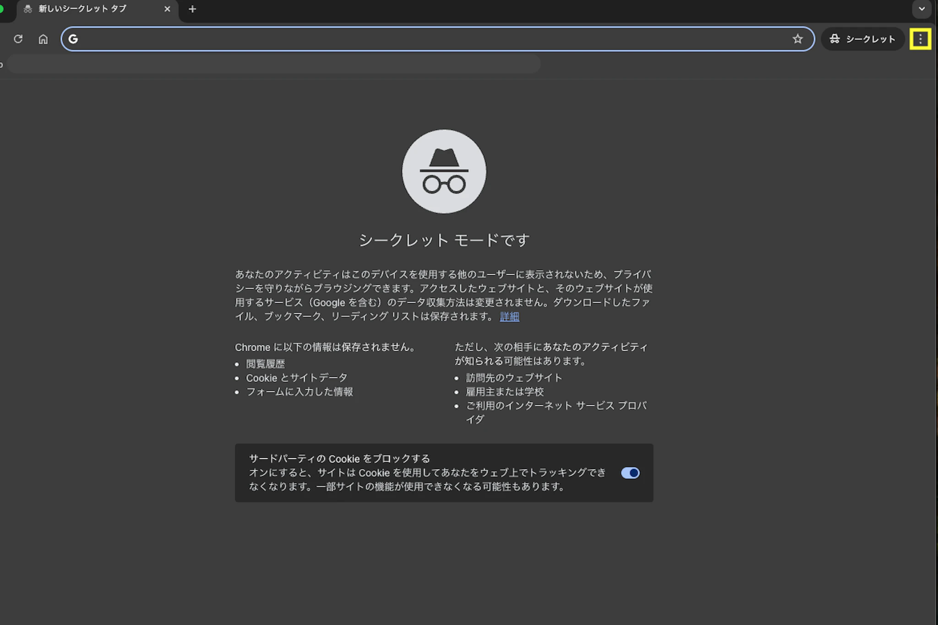The image size is (938, 625).
Task: Expand the tab search chevron at top right
Action: click(x=922, y=9)
